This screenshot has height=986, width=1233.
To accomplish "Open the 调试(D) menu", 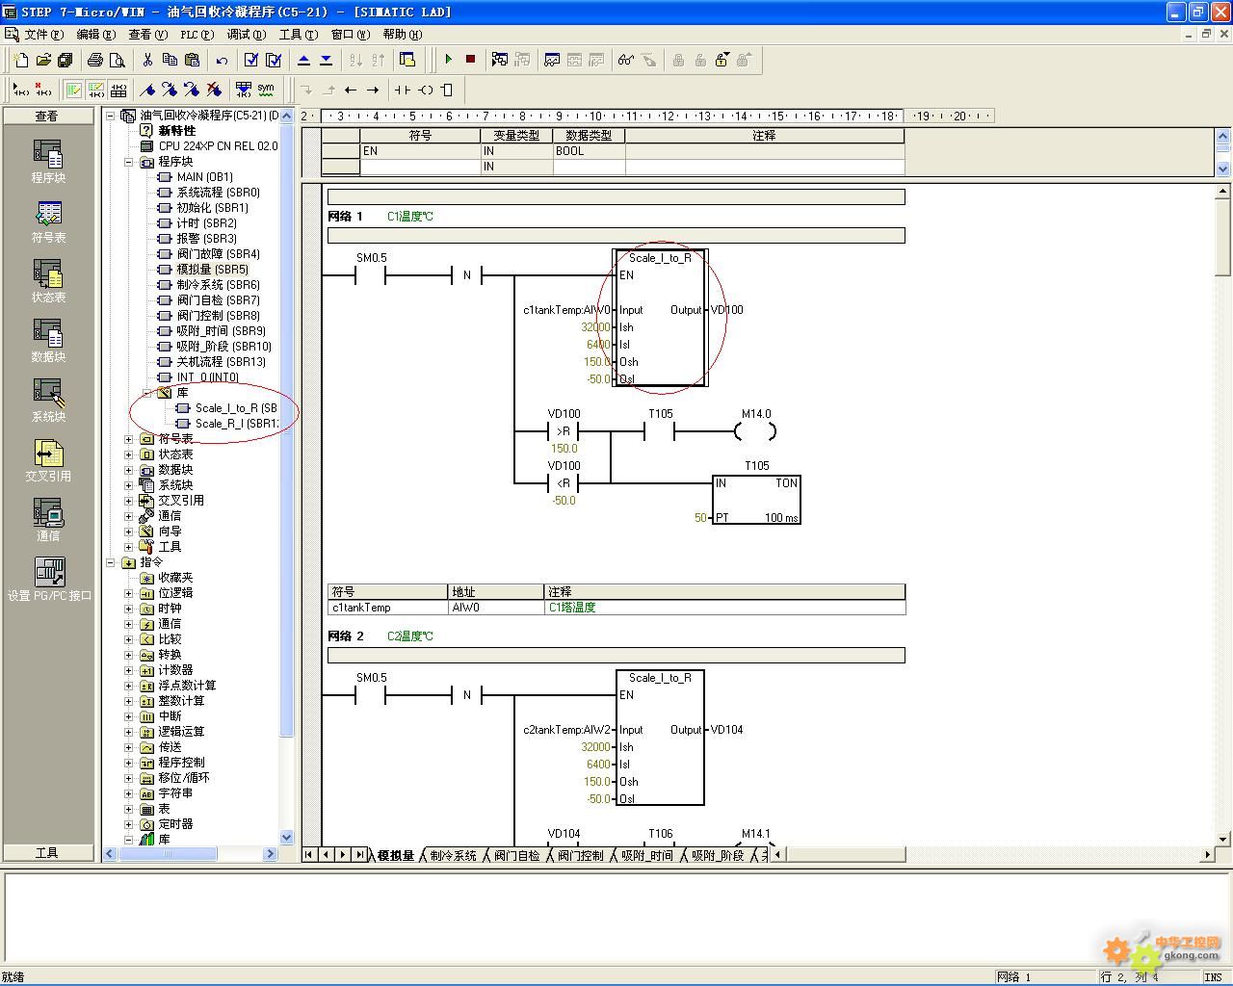I will tap(247, 34).
